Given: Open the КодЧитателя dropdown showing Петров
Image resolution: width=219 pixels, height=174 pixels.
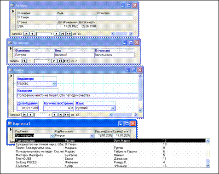Looking at the screenshot, I should click(92, 136).
